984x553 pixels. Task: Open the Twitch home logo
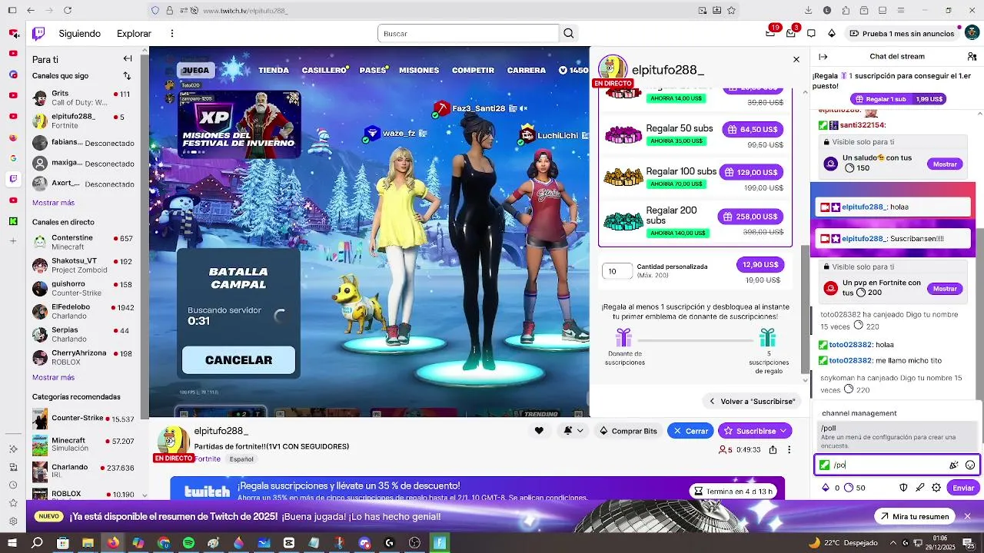click(38, 34)
